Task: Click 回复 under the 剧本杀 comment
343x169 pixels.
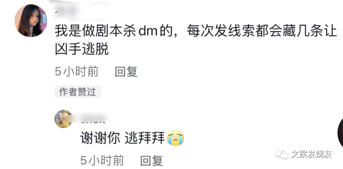Action: pos(126,72)
